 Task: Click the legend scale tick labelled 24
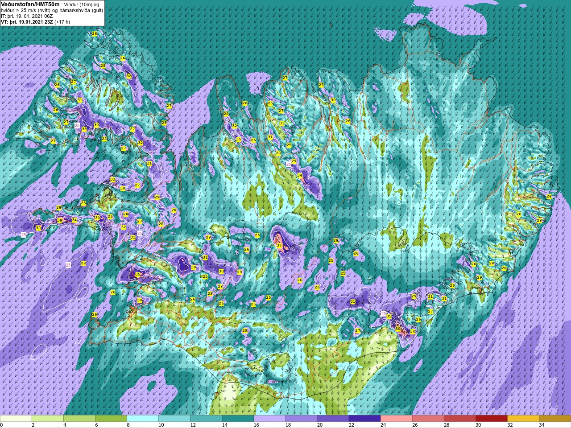[383, 425]
